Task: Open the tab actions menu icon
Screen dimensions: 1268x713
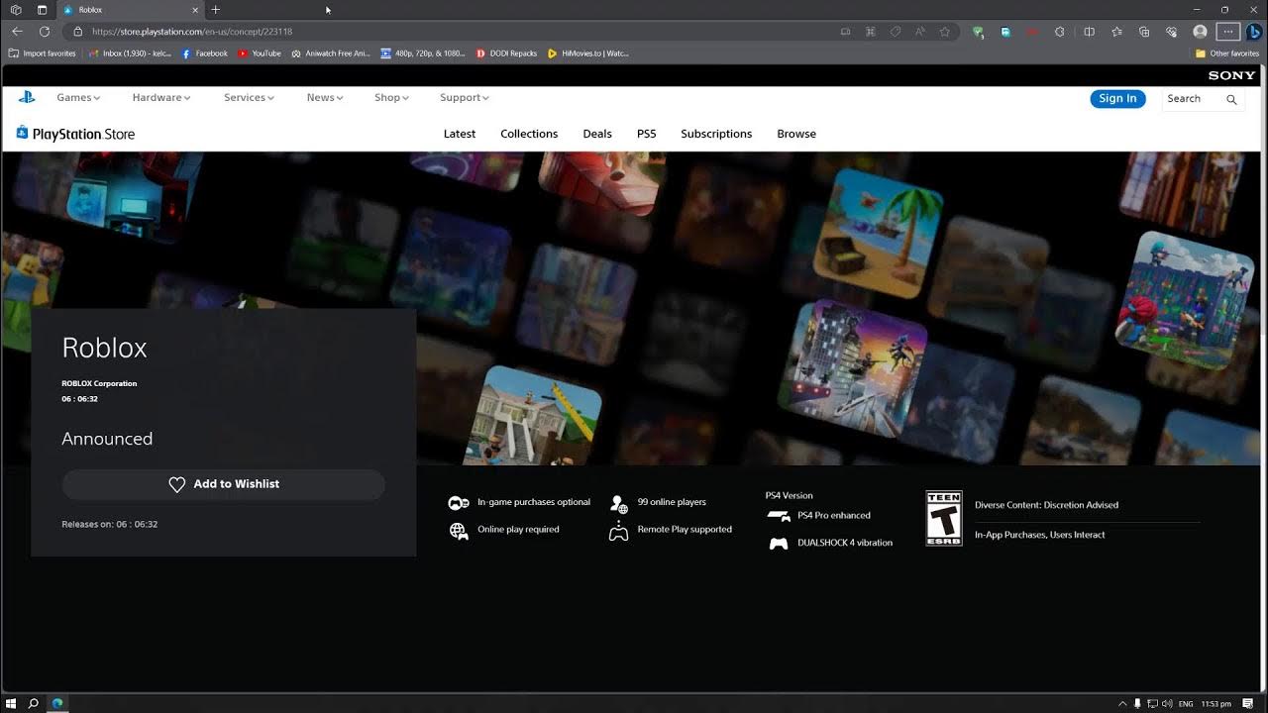Action: coord(42,10)
